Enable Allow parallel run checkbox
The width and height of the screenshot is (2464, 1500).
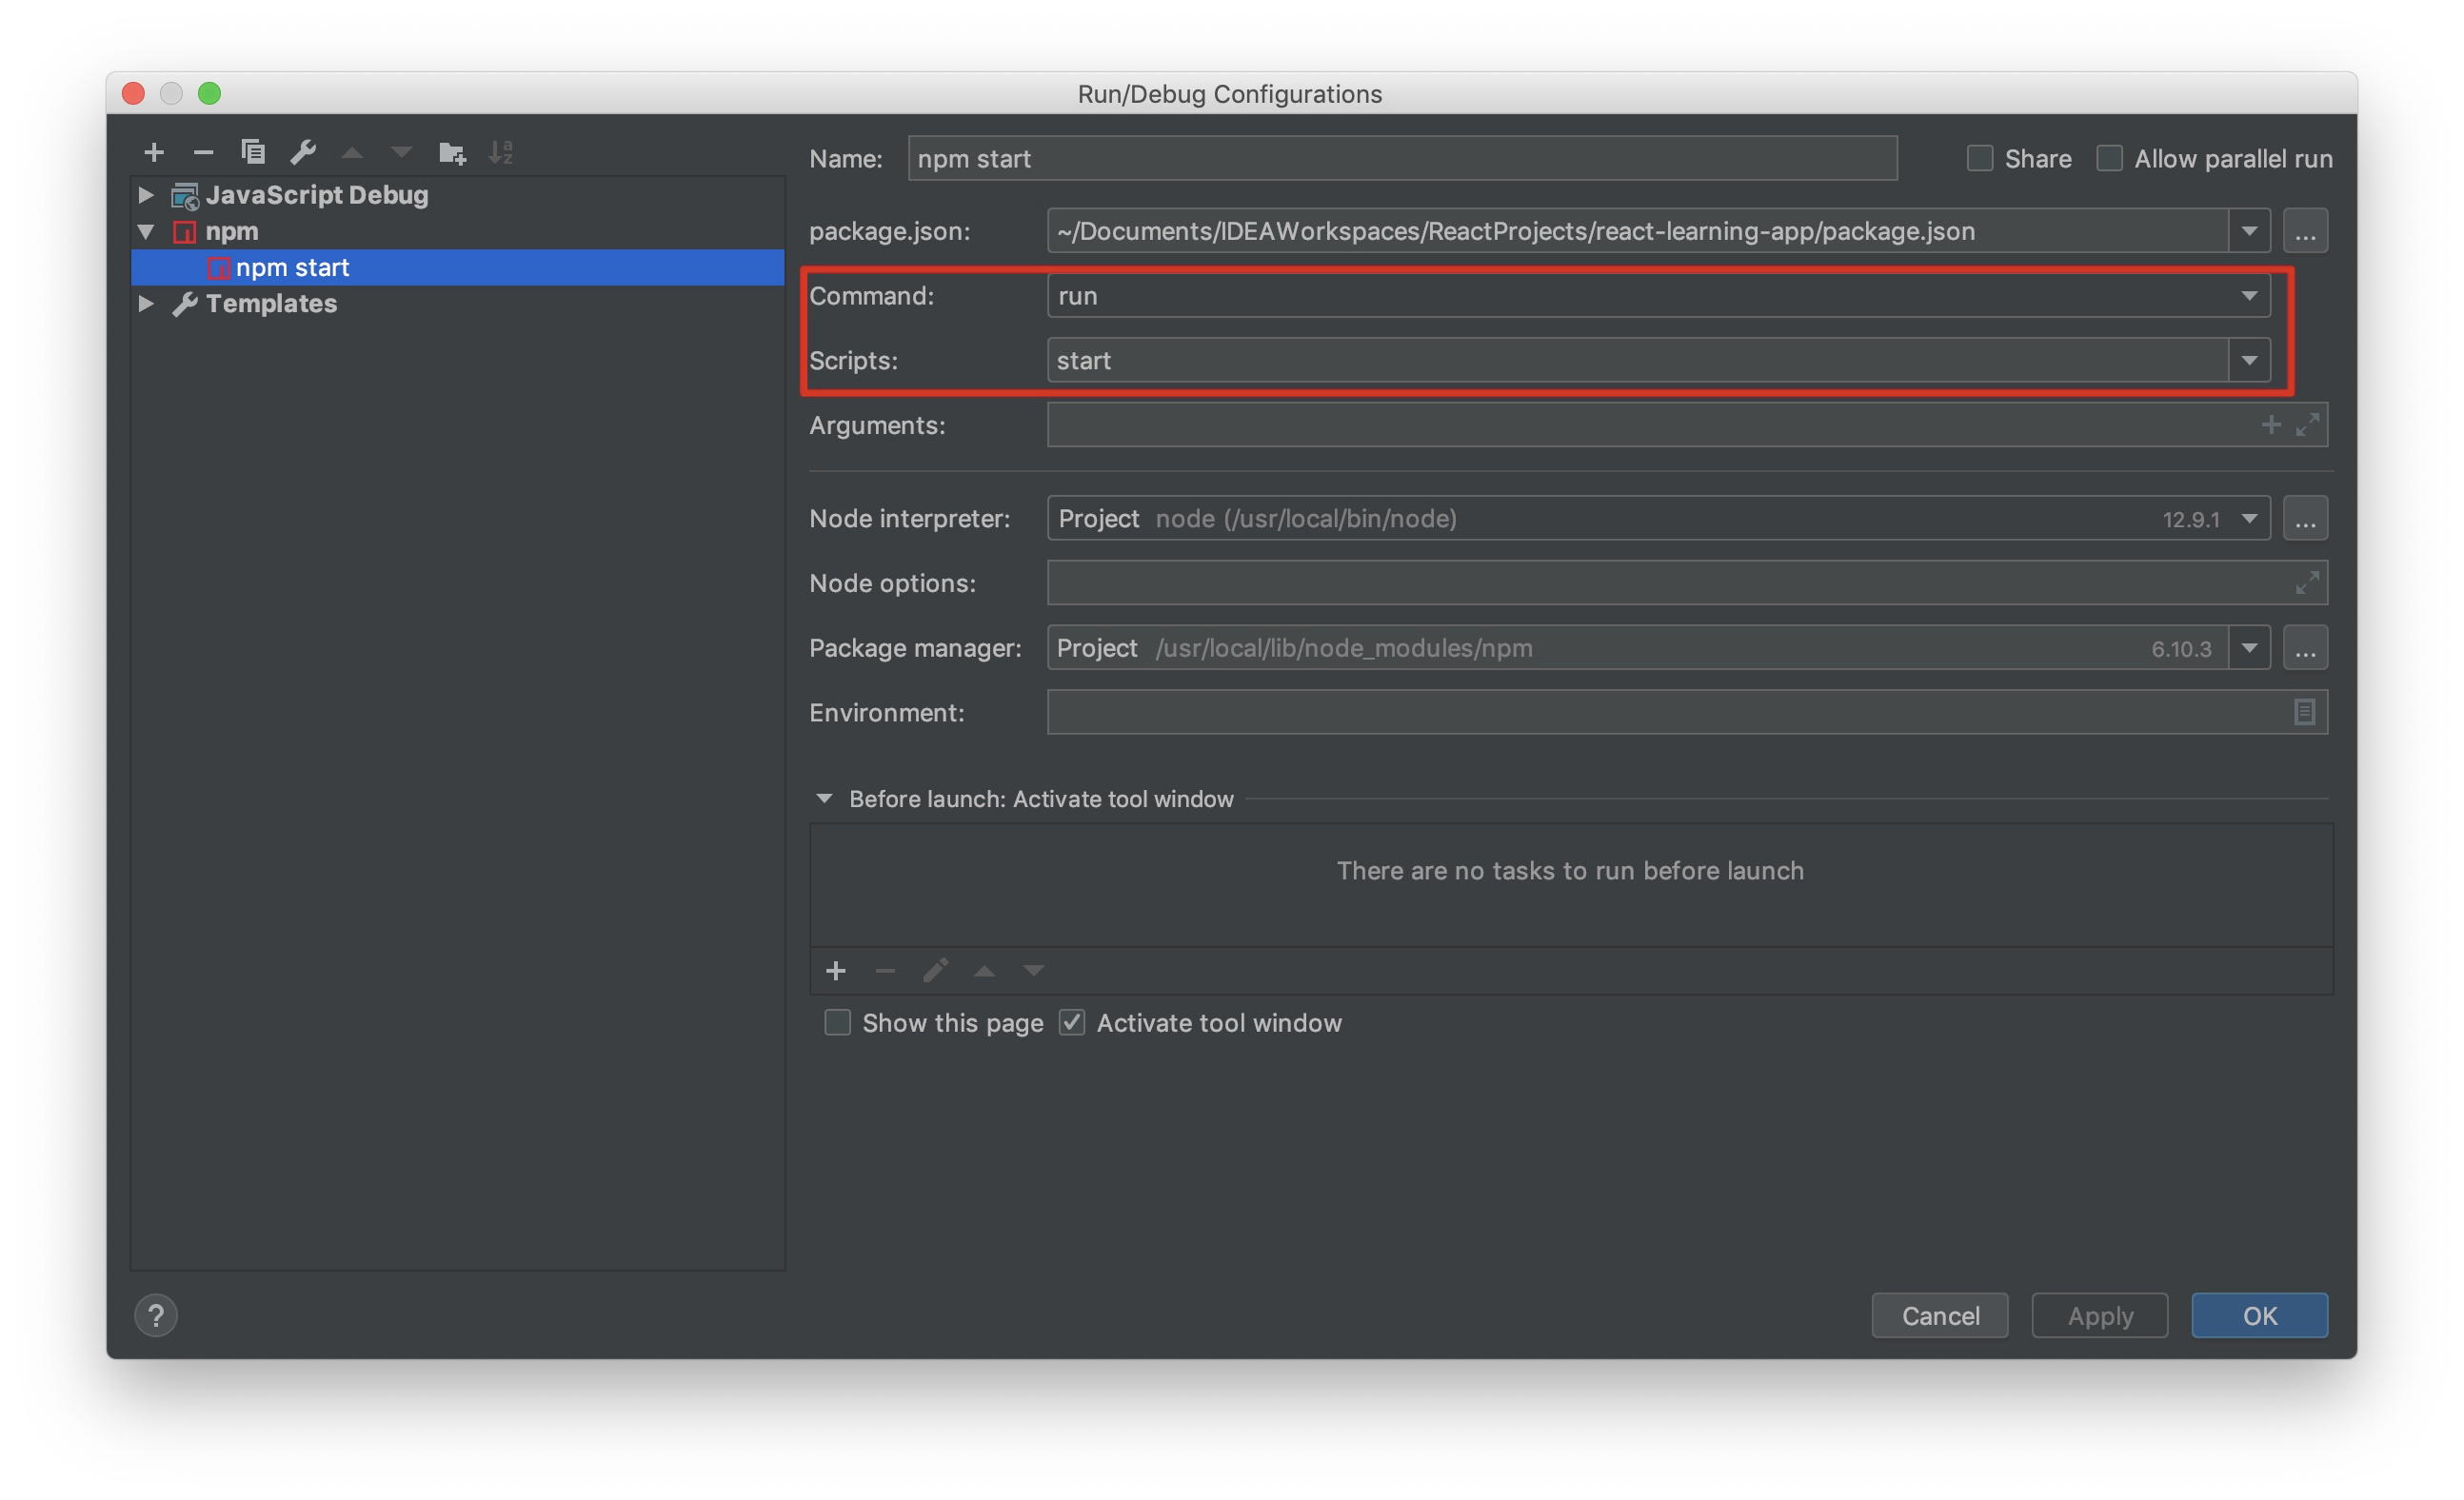[x=2109, y=158]
